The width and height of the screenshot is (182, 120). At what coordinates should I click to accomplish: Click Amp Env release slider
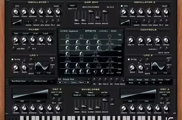click(x=98, y=18)
